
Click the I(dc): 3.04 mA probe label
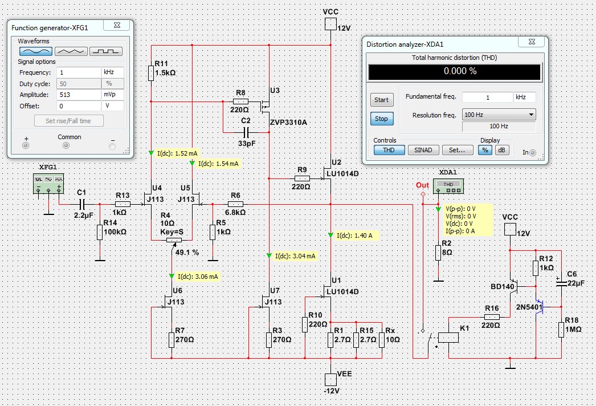[x=295, y=256]
